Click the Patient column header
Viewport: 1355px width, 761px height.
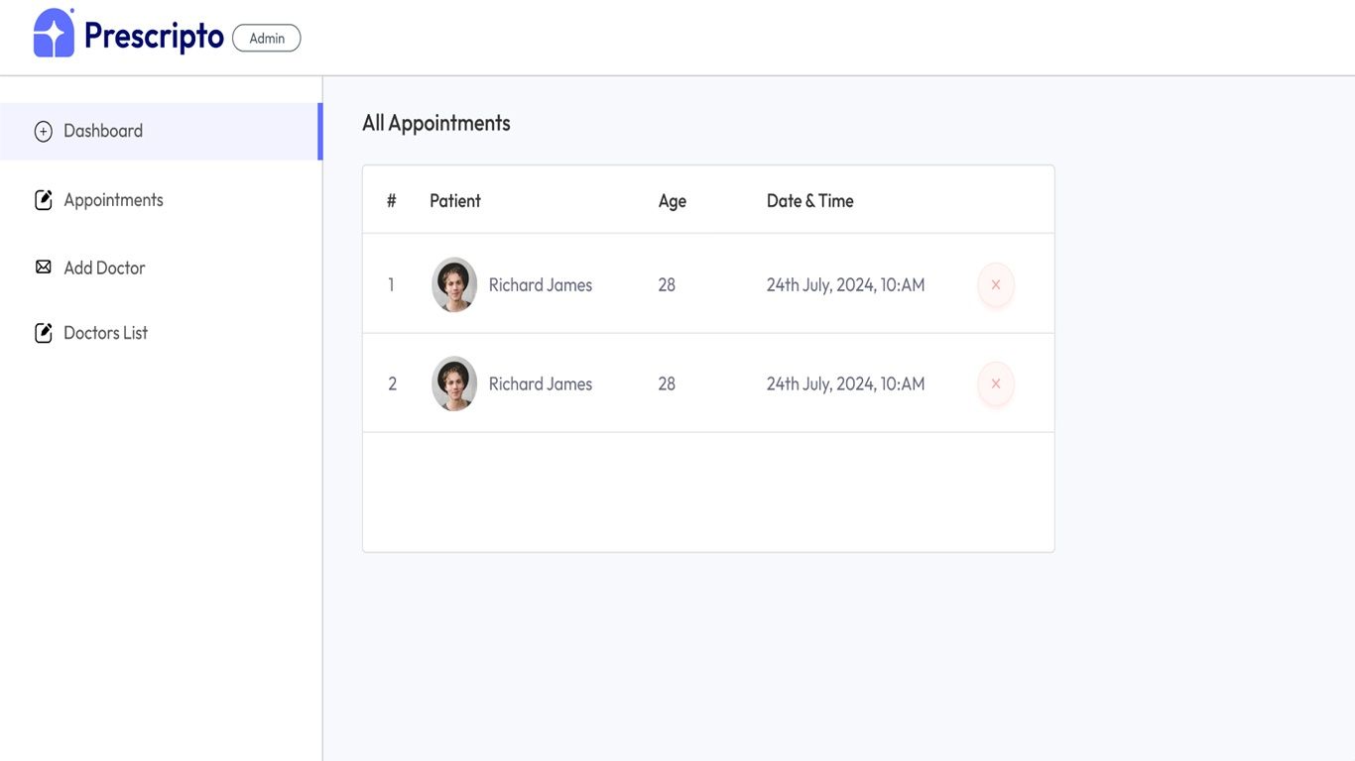[455, 201]
